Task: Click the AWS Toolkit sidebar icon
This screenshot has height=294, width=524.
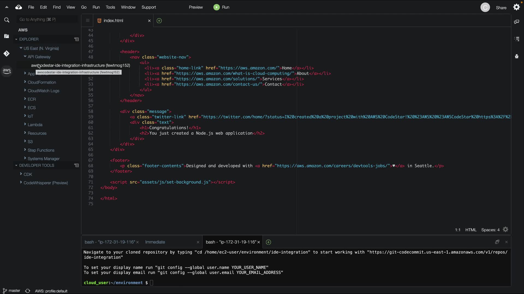Action: 7,71
